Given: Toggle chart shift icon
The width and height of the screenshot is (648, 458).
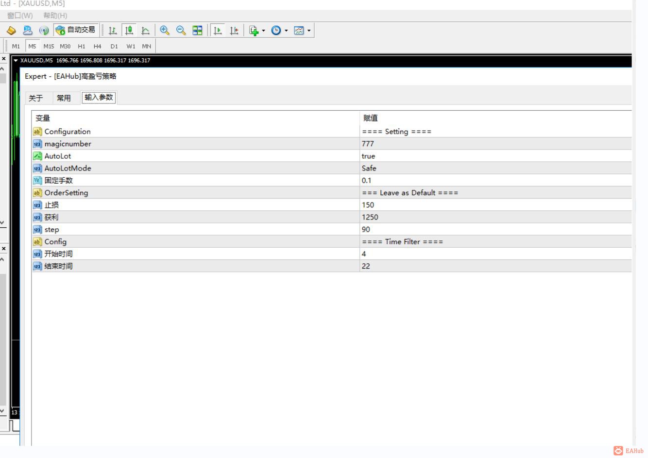Looking at the screenshot, I should point(234,31).
